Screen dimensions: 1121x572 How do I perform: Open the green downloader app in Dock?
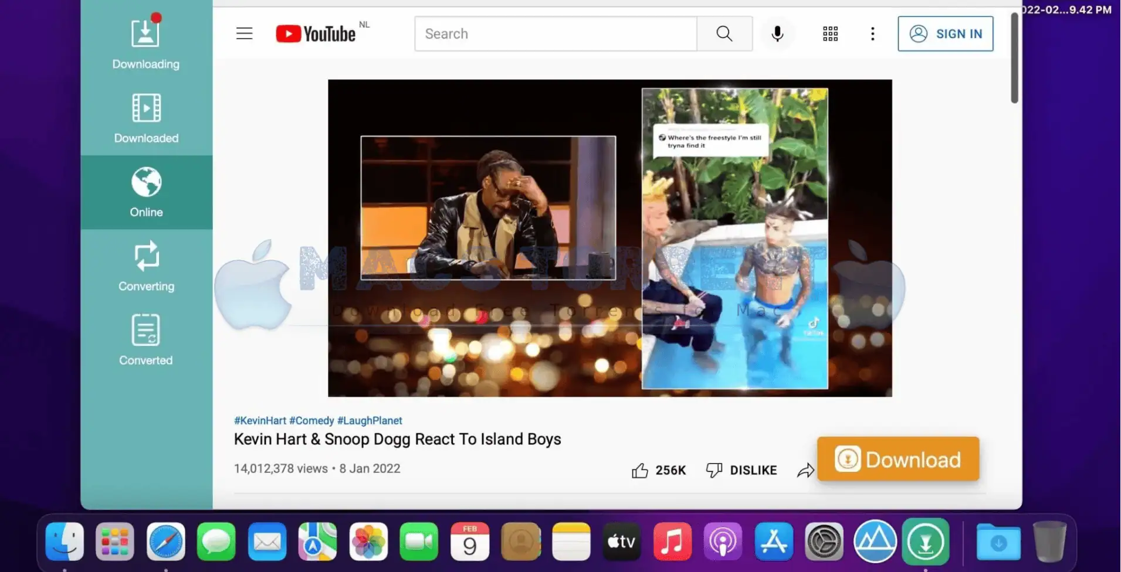click(x=926, y=541)
